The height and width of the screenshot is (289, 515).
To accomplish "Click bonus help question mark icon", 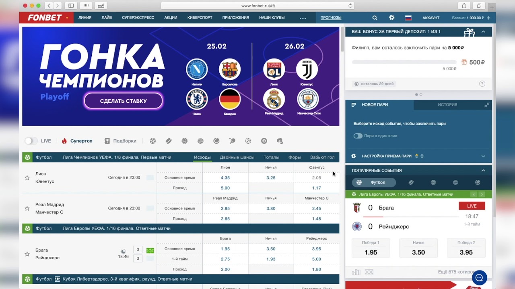I will point(482,84).
